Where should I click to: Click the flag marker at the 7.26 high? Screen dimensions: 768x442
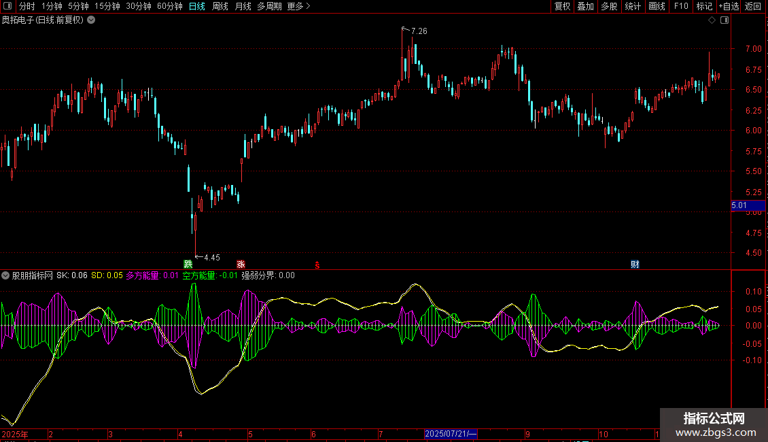coord(405,30)
